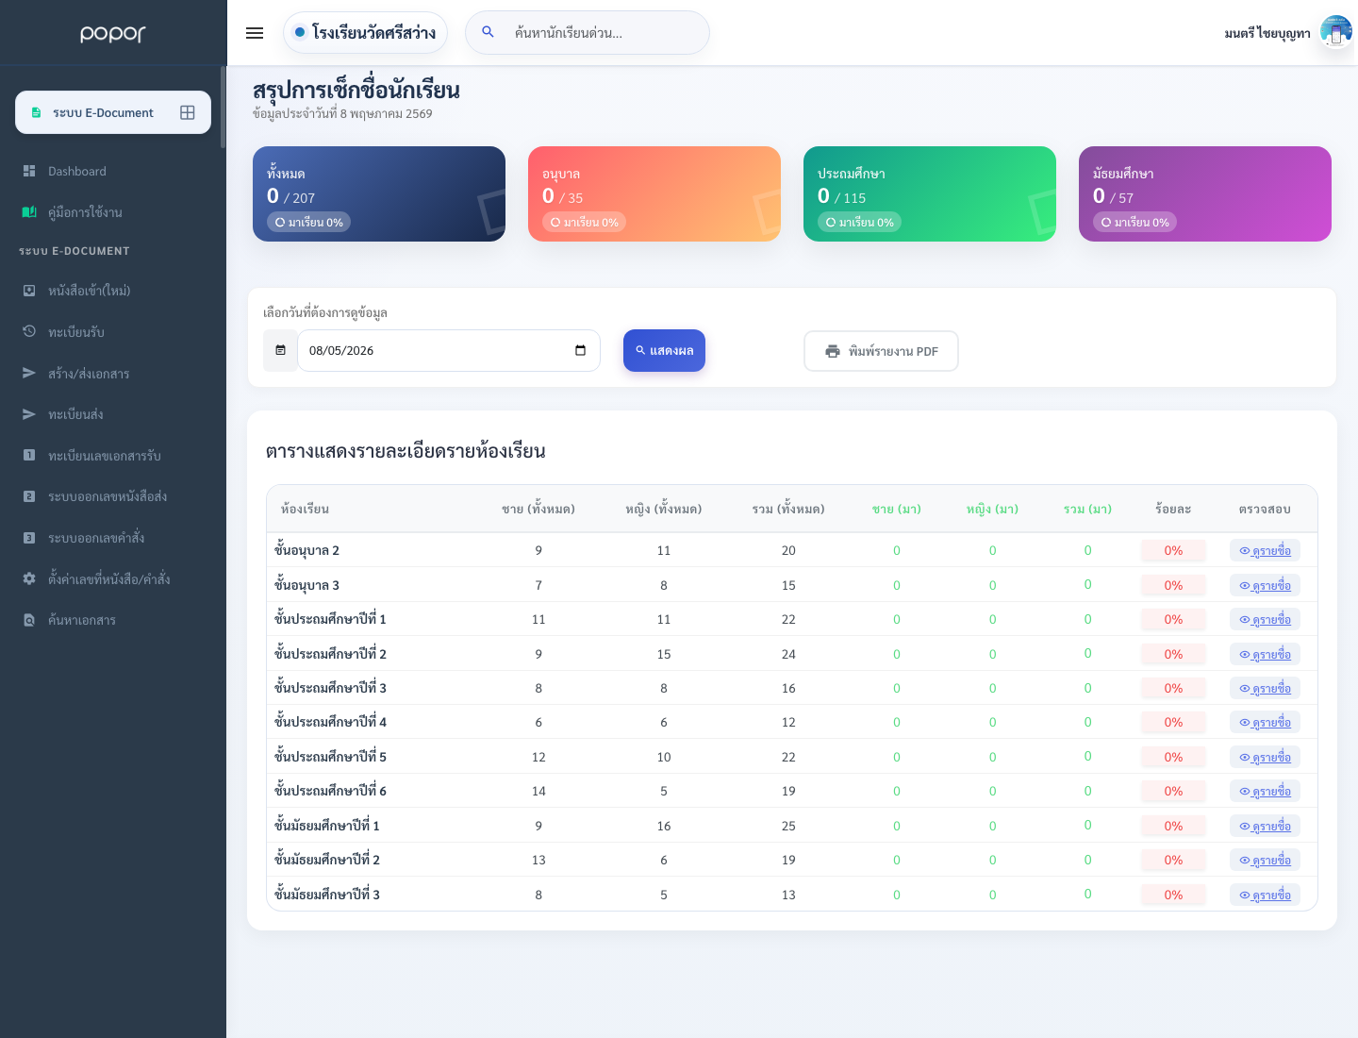This screenshot has height=1038, width=1358.
Task: Open the calendar picker inside the date field
Action: [580, 350]
